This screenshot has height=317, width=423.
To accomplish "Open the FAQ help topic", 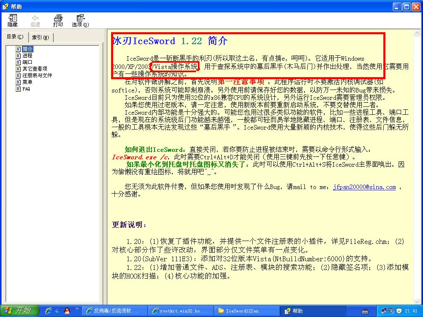I will tap(26, 89).
